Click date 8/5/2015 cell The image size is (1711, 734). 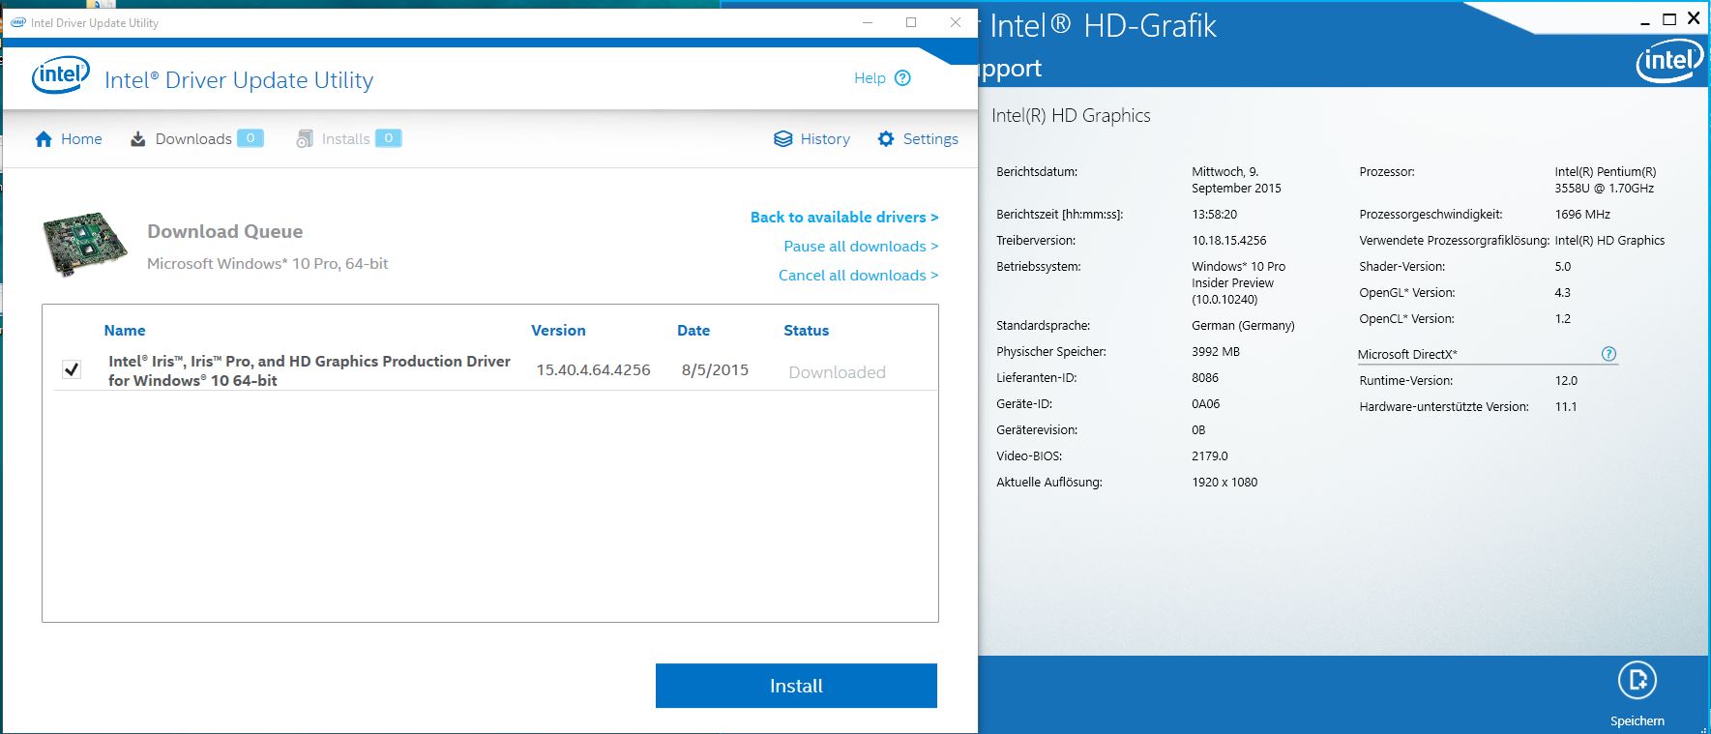pos(715,370)
